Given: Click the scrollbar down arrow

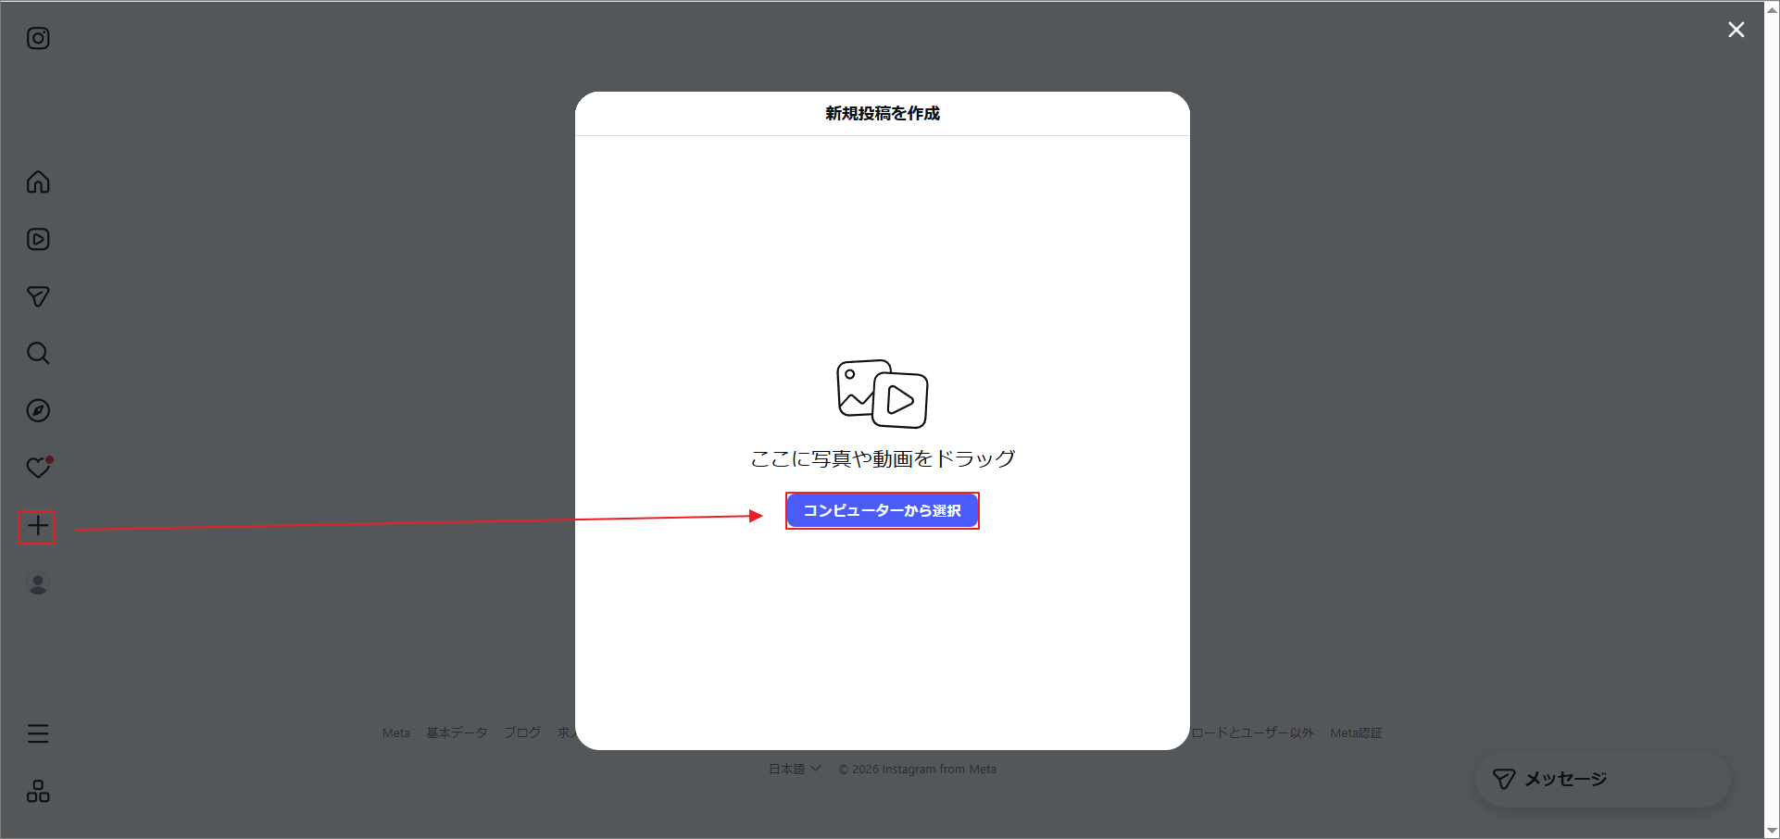Looking at the screenshot, I should click(x=1772, y=831).
